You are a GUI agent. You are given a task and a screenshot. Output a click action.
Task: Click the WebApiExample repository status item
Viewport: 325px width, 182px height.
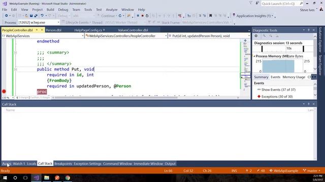coord(284,171)
